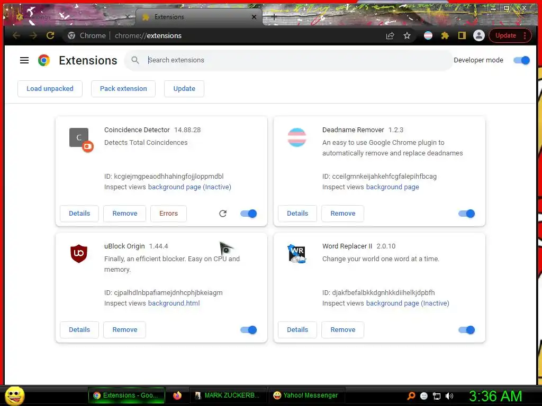
Task: Open the smiley Start button
Action: pyautogui.click(x=14, y=395)
